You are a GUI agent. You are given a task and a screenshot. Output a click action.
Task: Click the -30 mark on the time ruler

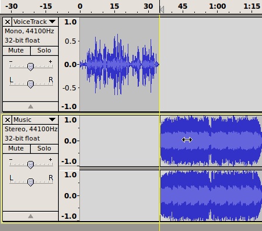pos(11,6)
